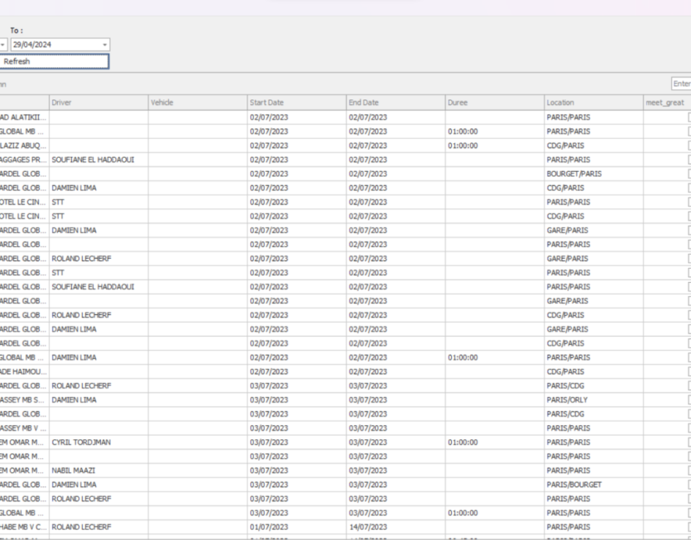Click the Refresh button
691x540 pixels.
[54, 61]
